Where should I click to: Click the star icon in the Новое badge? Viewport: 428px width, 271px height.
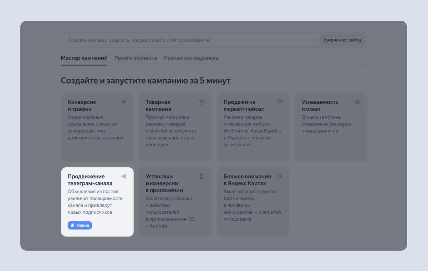(x=72, y=225)
